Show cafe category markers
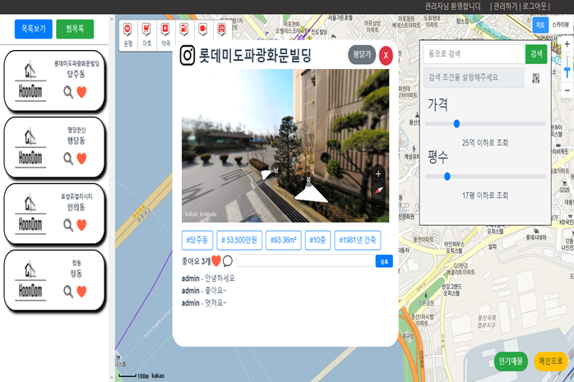Viewport: 574px width, 382px height. 203,30
